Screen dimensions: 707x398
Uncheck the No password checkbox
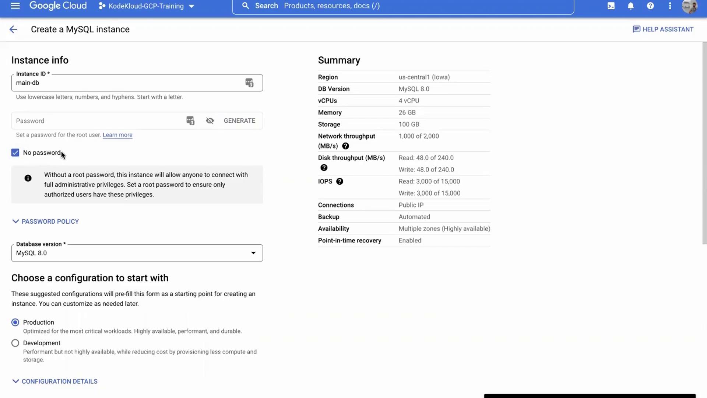coord(15,153)
